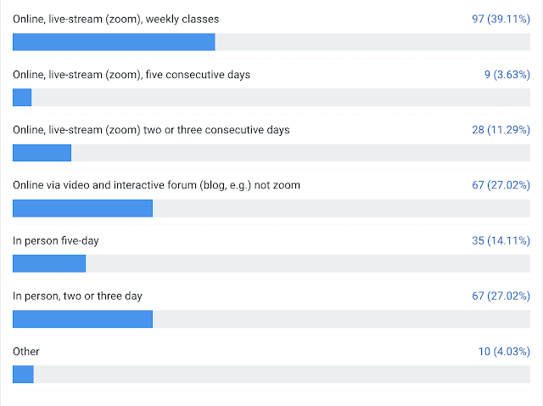
Task: Click the blue bar for two or three consecutive days
Action: click(x=42, y=153)
